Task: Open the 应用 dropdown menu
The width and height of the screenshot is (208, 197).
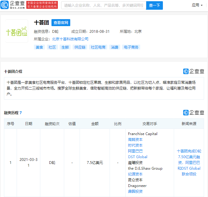Action: point(197,5)
